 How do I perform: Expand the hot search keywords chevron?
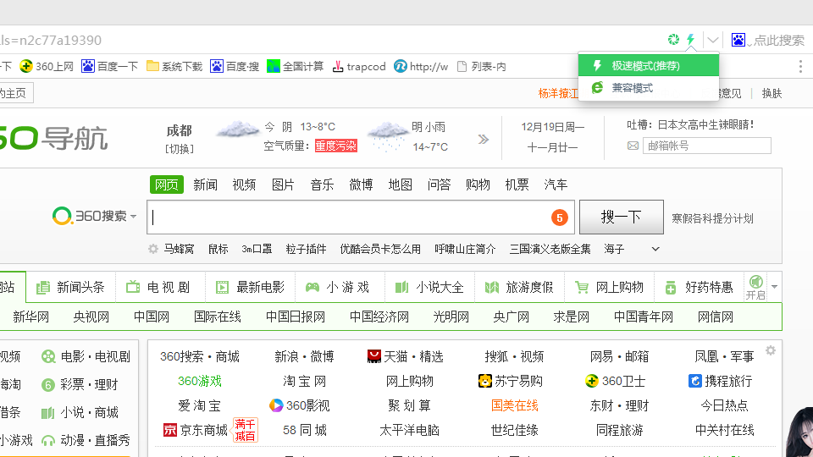tap(655, 249)
